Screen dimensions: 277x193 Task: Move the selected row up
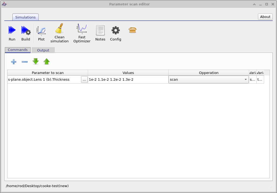pyautogui.click(x=46, y=62)
